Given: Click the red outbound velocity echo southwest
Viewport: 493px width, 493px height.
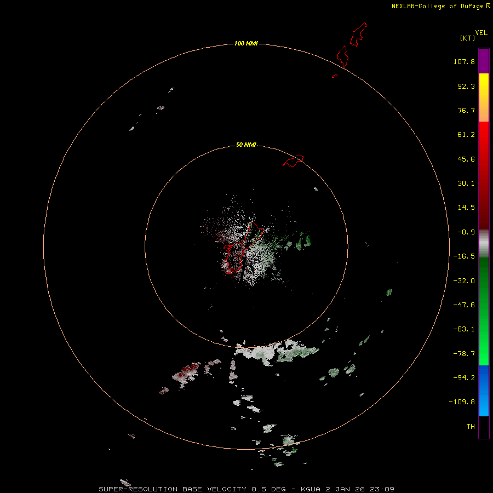Looking at the screenshot, I should (x=186, y=375).
